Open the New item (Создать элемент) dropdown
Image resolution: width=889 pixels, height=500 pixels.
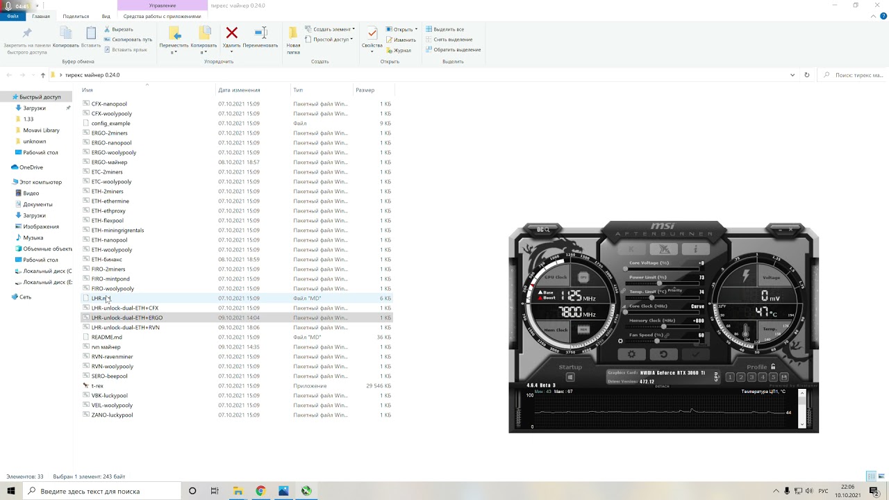330,29
